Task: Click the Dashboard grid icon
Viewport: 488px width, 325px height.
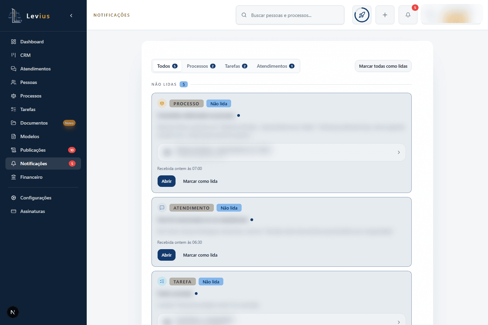Action: pyautogui.click(x=14, y=42)
